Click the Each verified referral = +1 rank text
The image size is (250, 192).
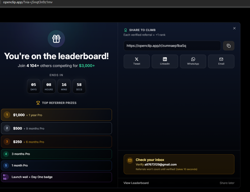click(x=144, y=35)
